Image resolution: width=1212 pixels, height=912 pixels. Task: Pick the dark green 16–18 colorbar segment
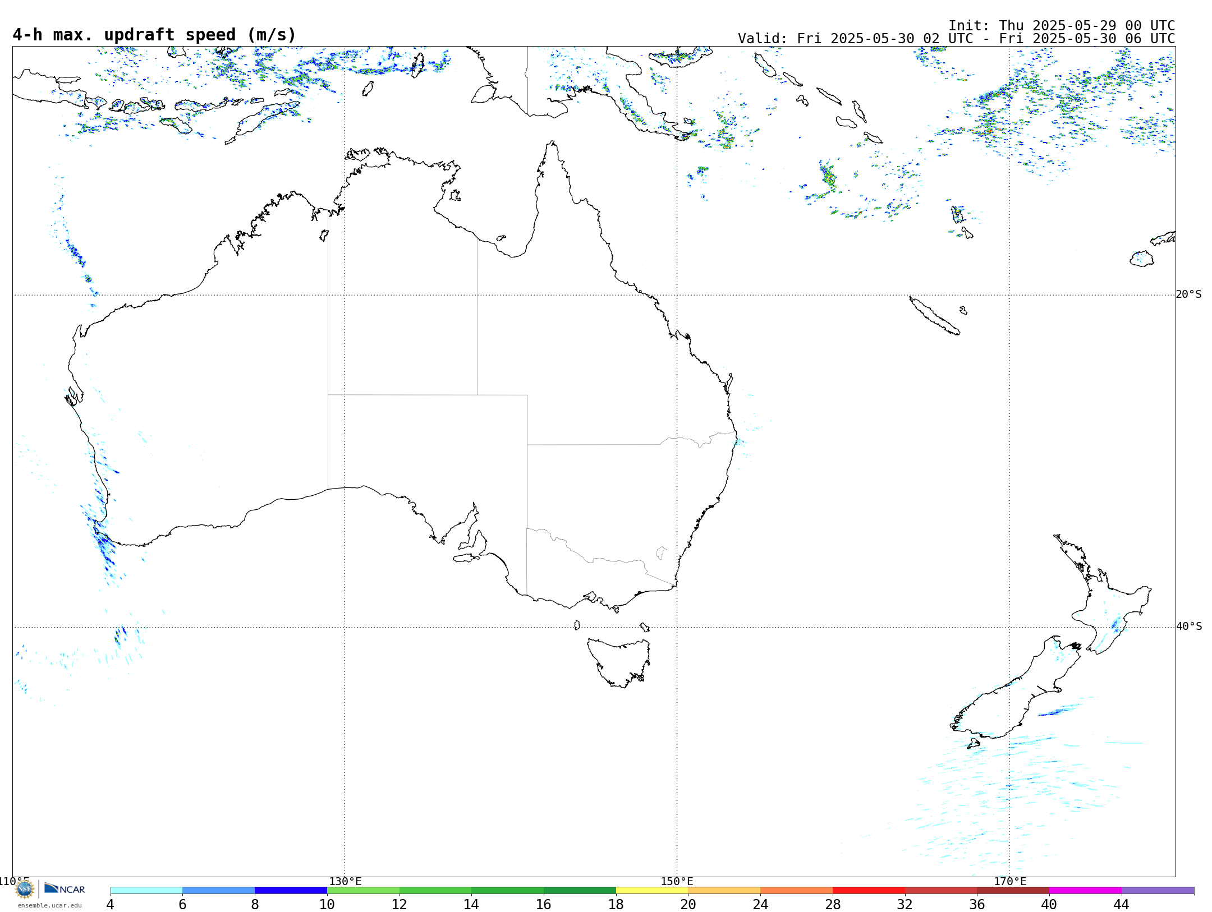tap(580, 890)
